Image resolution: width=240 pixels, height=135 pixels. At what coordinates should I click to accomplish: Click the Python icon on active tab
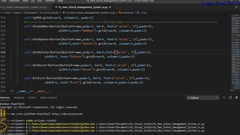[56, 7]
